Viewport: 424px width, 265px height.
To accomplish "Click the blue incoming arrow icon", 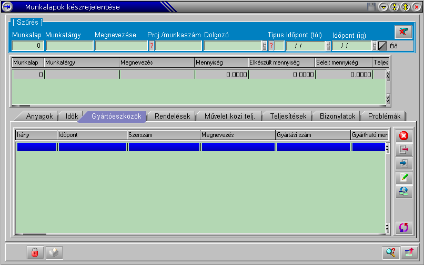I will tap(403, 163).
